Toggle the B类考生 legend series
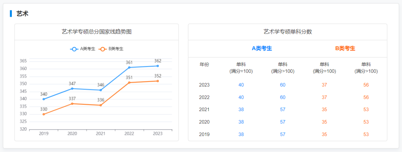The width and height of the screenshot is (402, 152). point(111,49)
